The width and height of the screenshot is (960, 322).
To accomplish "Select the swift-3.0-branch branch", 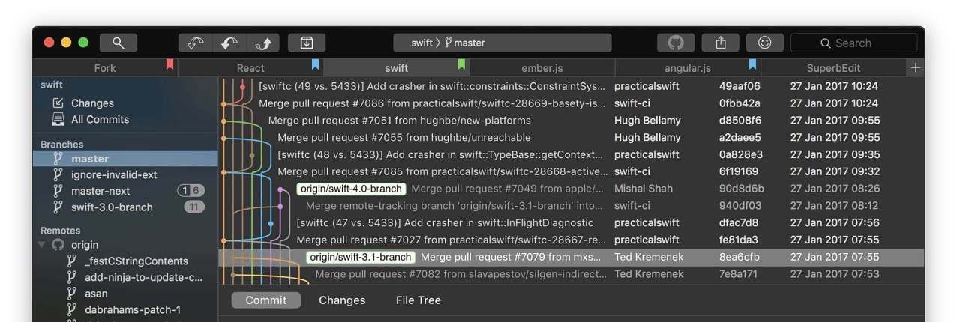I will (112, 207).
